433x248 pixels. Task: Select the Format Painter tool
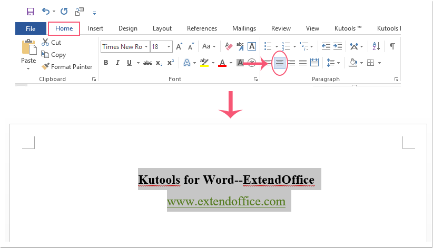66,67
